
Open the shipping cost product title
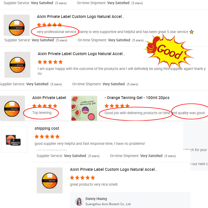pyautogui.click(x=47, y=128)
